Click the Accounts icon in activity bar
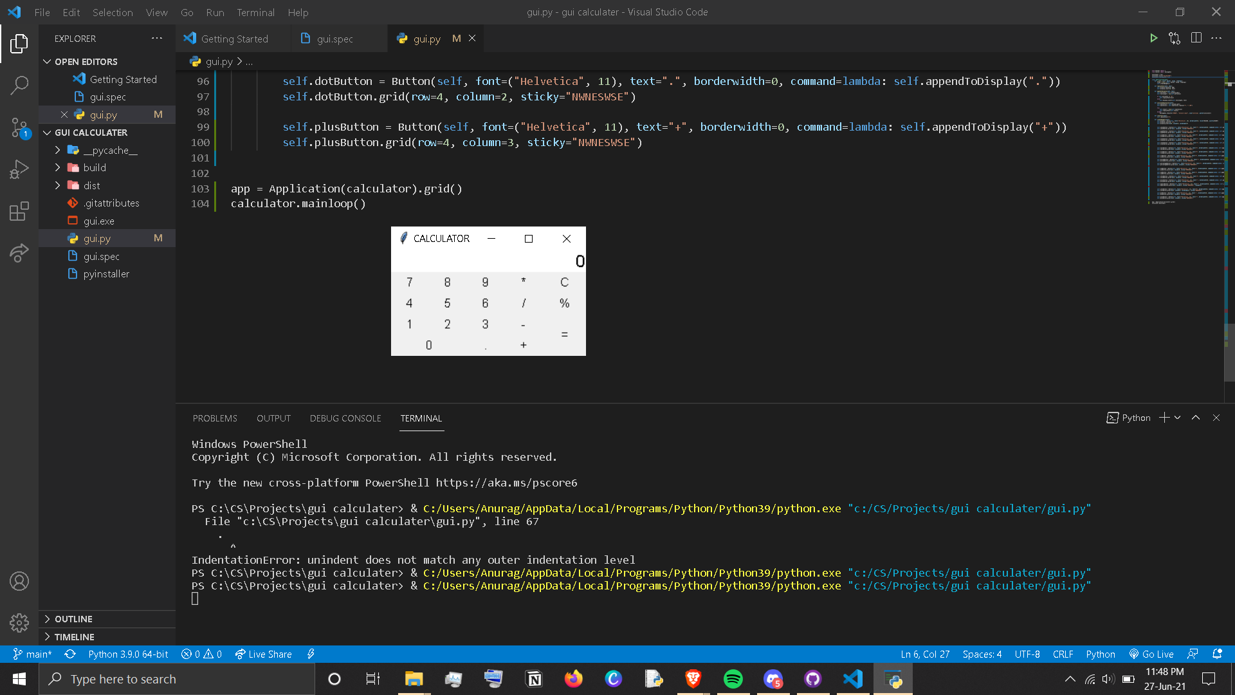 19,581
